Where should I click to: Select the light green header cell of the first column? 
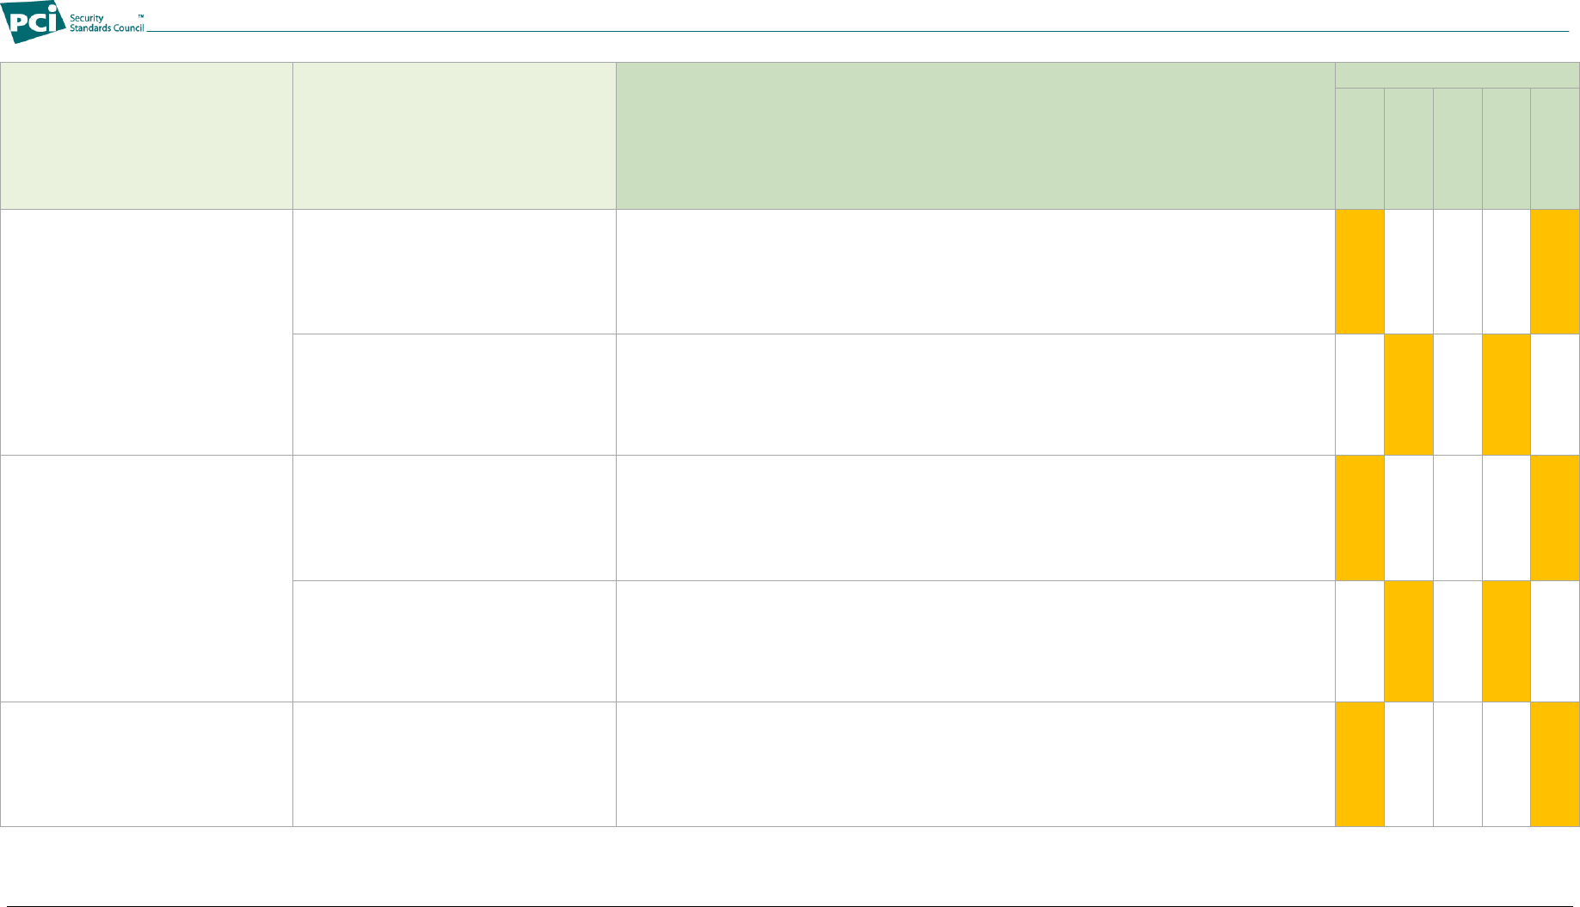pyautogui.click(x=146, y=136)
